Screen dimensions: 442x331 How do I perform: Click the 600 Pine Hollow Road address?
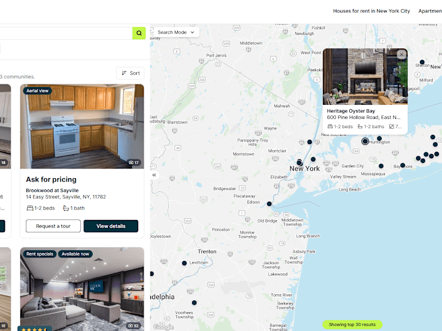point(363,117)
